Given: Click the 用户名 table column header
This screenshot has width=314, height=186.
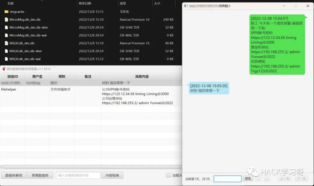Looking at the screenshot, I should click(37, 76).
